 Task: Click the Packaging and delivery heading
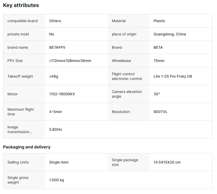click(x=27, y=147)
